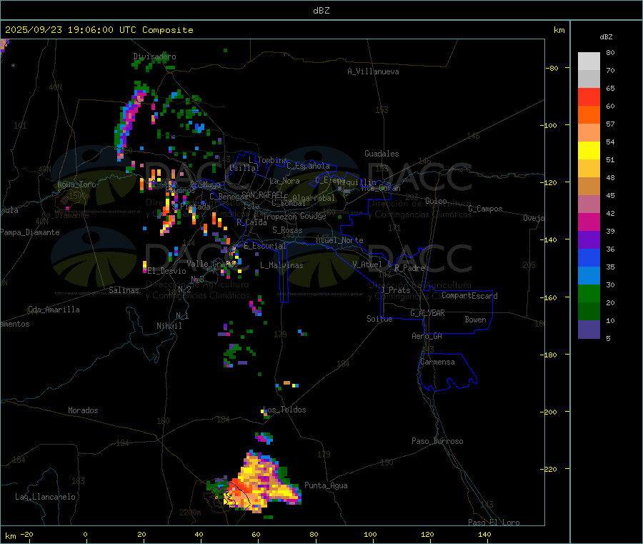This screenshot has height=544, width=643.
Task: Click the 'Guadales' place label
Action: point(382,154)
